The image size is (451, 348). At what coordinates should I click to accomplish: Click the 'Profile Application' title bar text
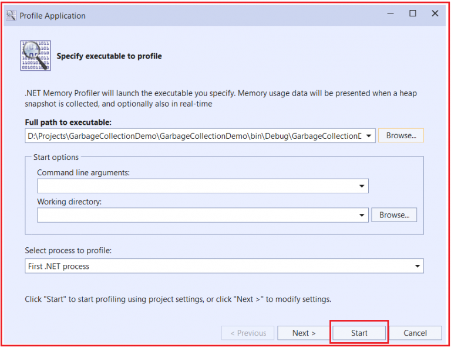coord(52,16)
